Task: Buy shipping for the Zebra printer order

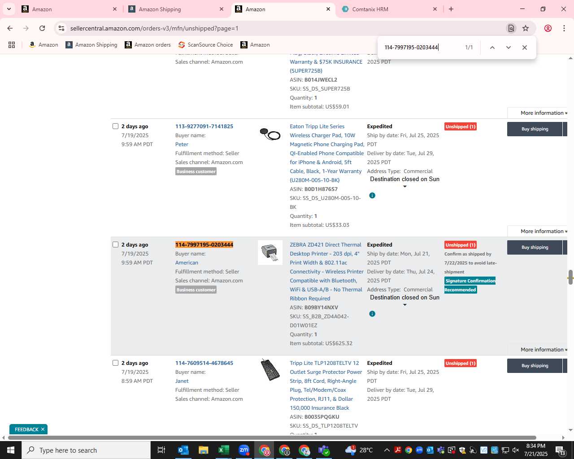Action: coord(535,247)
